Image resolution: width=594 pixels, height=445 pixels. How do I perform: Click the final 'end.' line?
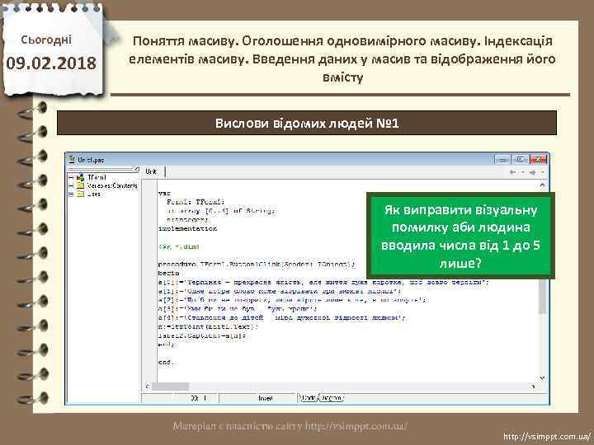click(167, 362)
